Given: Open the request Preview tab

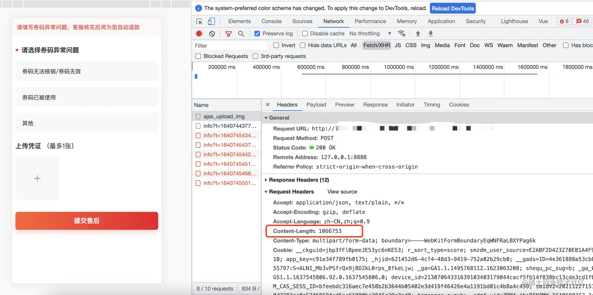Looking at the screenshot, I should pyautogui.click(x=345, y=104).
